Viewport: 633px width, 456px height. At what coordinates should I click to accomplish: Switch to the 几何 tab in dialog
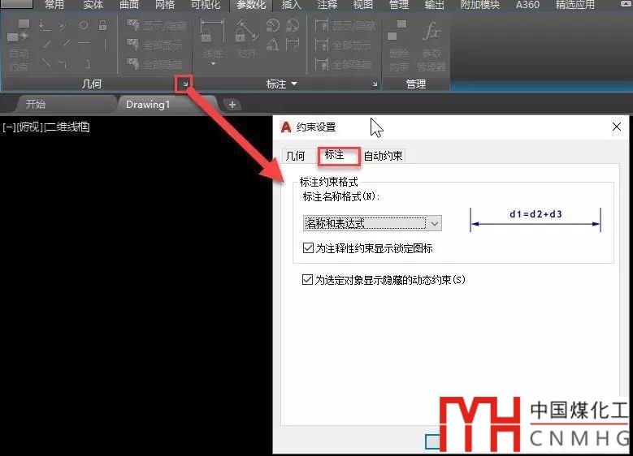[296, 156]
